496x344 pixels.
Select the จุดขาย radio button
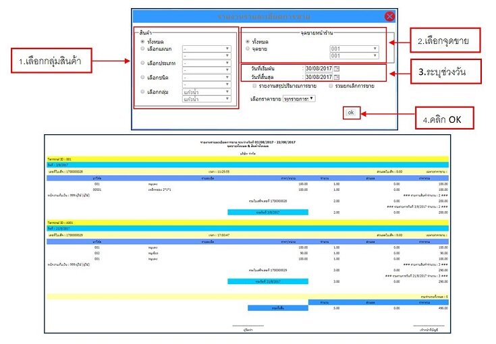coord(248,49)
